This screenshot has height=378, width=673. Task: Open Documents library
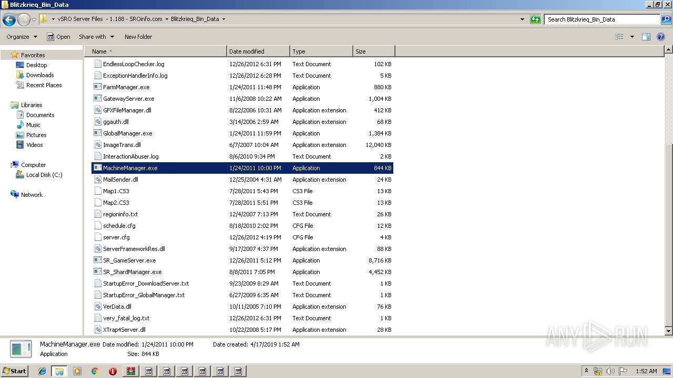40,115
